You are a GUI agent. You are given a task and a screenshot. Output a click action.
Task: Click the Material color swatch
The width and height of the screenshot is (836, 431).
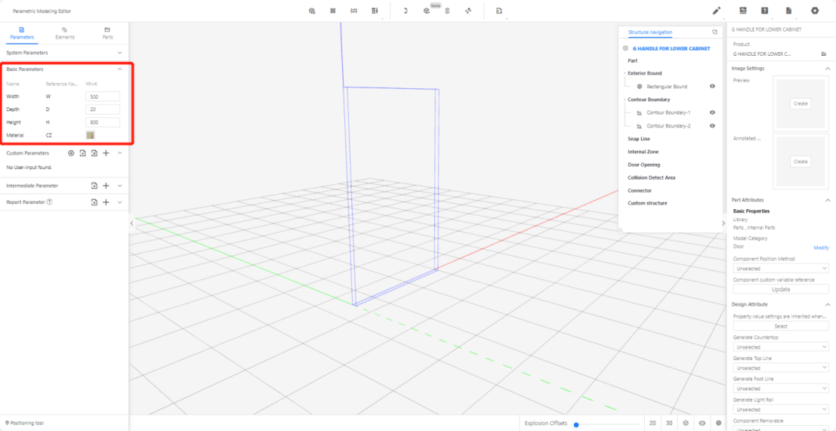pyautogui.click(x=91, y=135)
